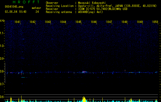Click time marker 1047
Viewport: 161px width, 102px height.
point(109,22)
